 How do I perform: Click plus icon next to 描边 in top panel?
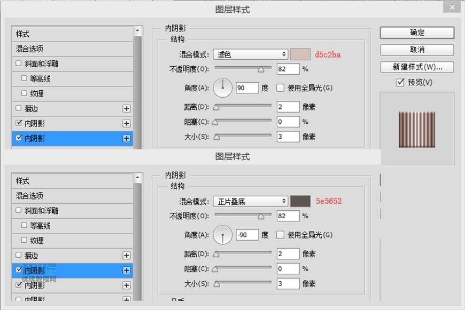tap(127, 108)
